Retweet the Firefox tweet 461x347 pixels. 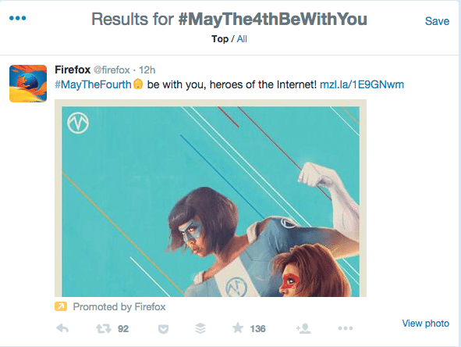104,328
